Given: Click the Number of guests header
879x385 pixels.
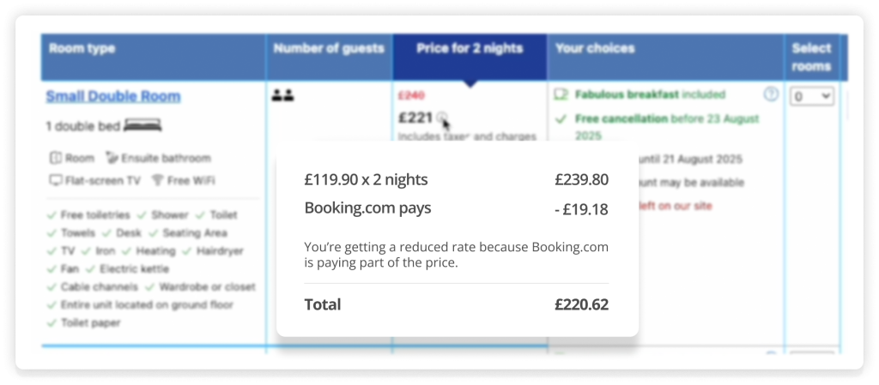Looking at the screenshot, I should [x=329, y=49].
